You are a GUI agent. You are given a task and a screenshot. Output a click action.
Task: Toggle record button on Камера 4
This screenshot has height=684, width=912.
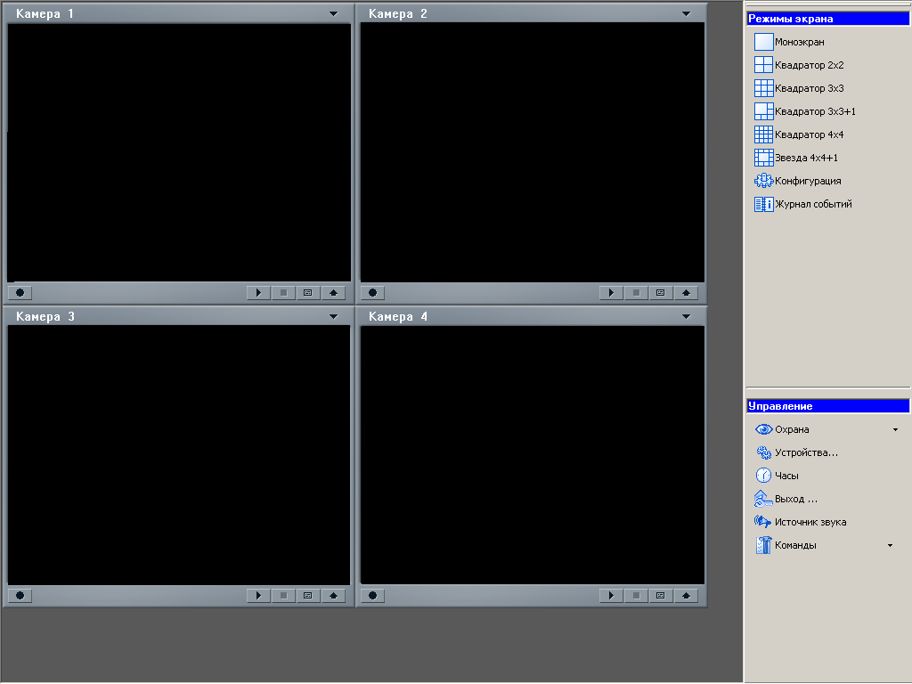[372, 596]
